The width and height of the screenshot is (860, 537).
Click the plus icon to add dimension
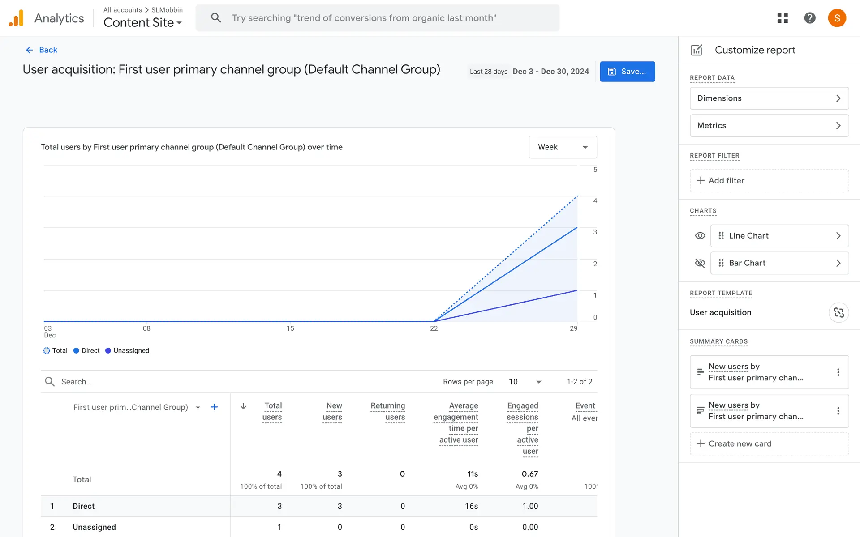pos(214,407)
